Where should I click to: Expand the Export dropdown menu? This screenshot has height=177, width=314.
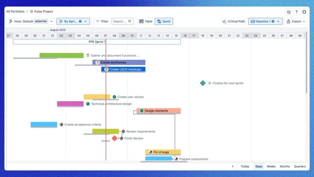296,21
